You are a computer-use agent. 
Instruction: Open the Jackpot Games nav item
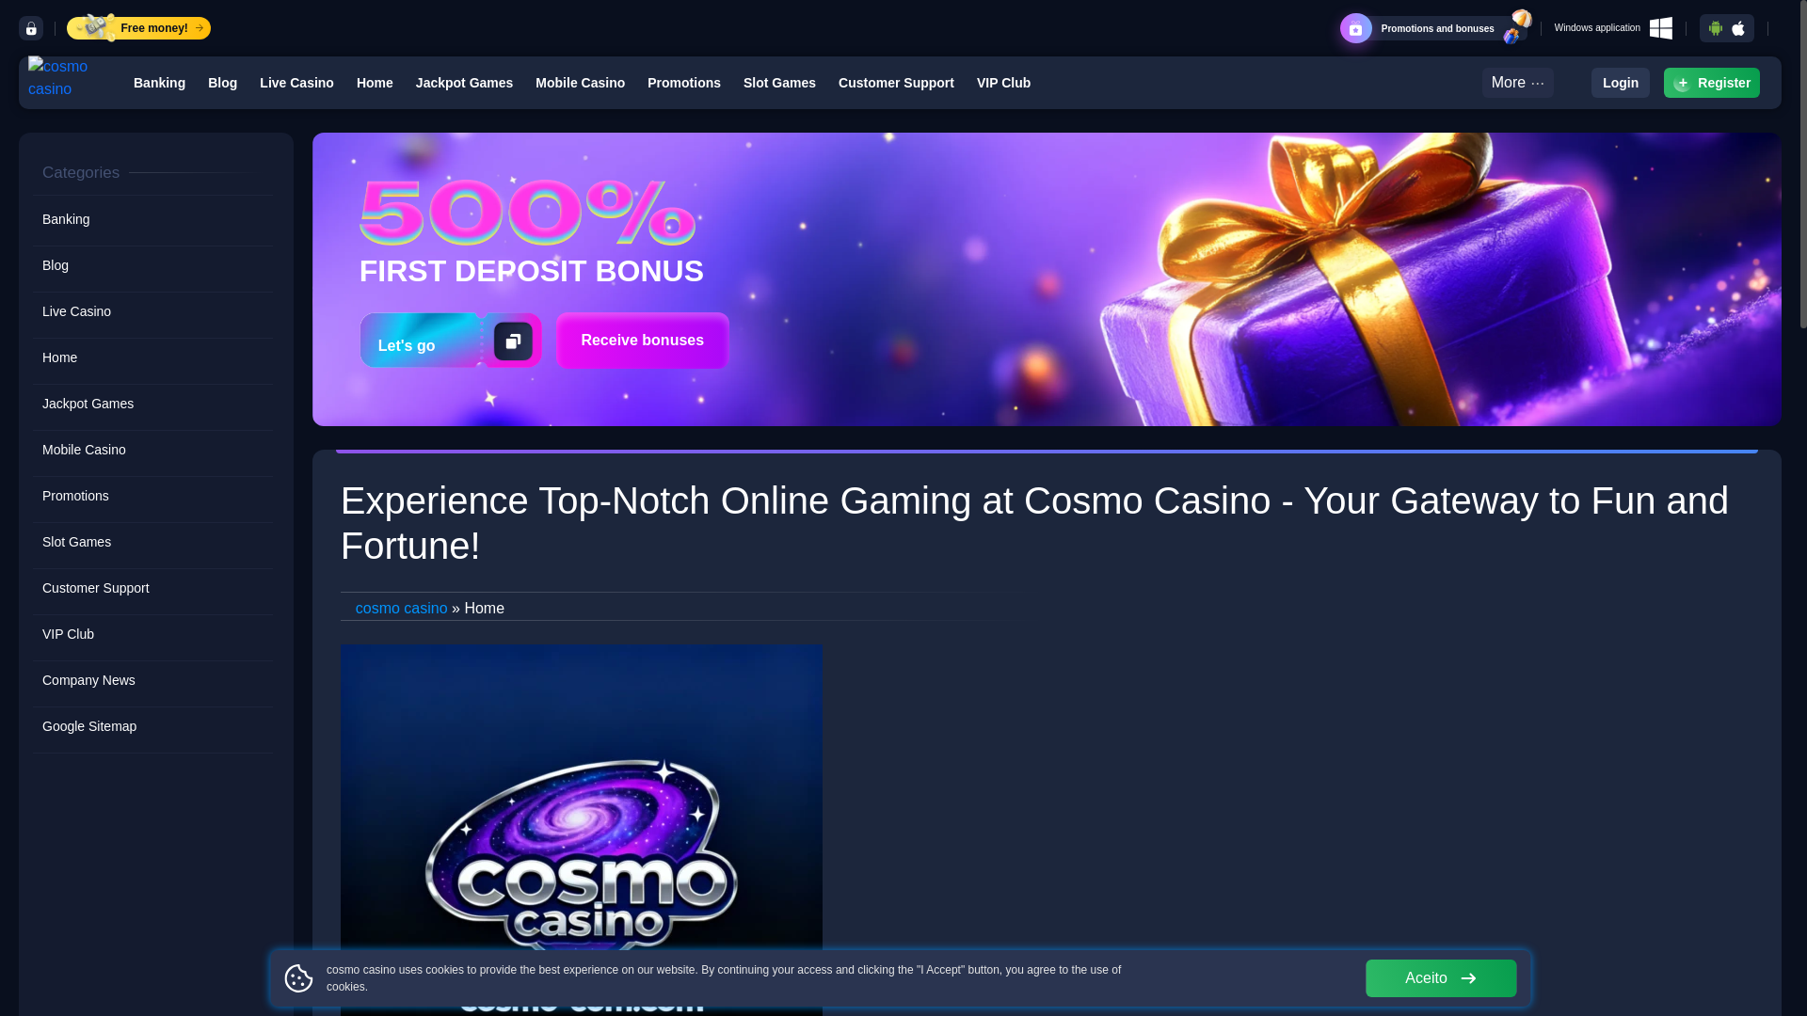coord(464,83)
